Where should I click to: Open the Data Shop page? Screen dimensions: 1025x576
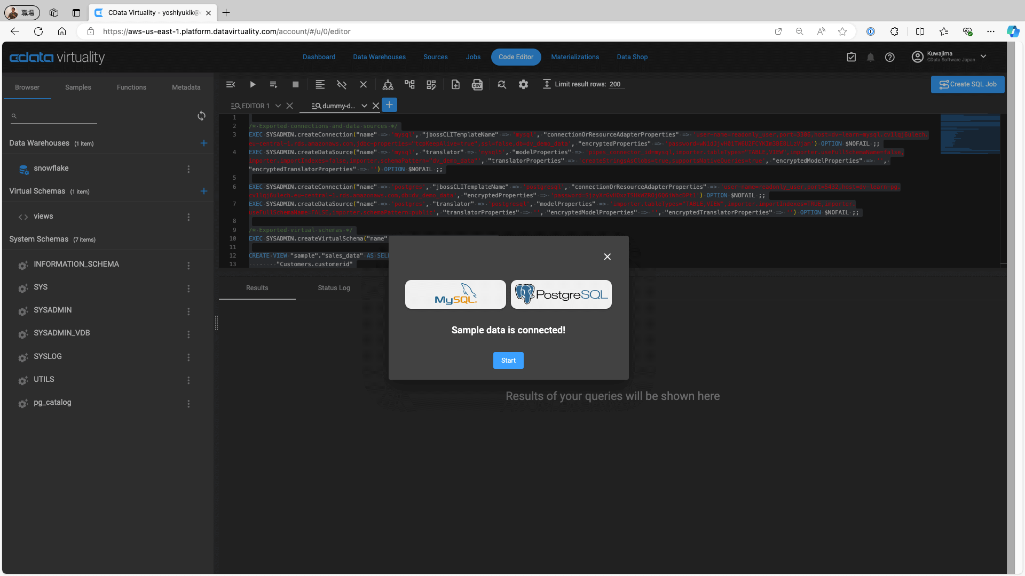tap(632, 57)
